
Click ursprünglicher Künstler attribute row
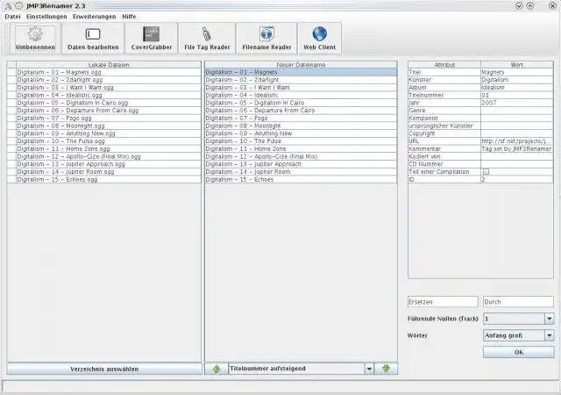point(480,126)
